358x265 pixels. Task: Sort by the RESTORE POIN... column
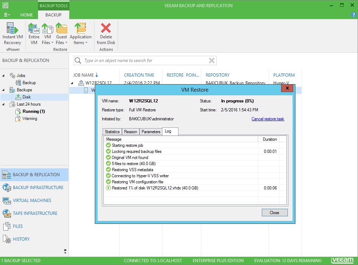183,75
